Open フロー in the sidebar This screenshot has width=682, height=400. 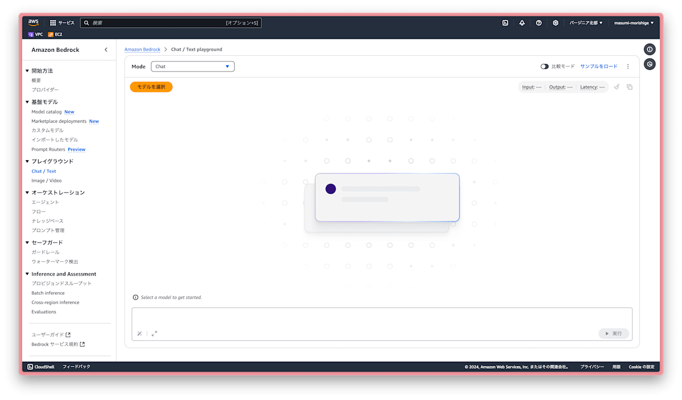pyautogui.click(x=39, y=211)
